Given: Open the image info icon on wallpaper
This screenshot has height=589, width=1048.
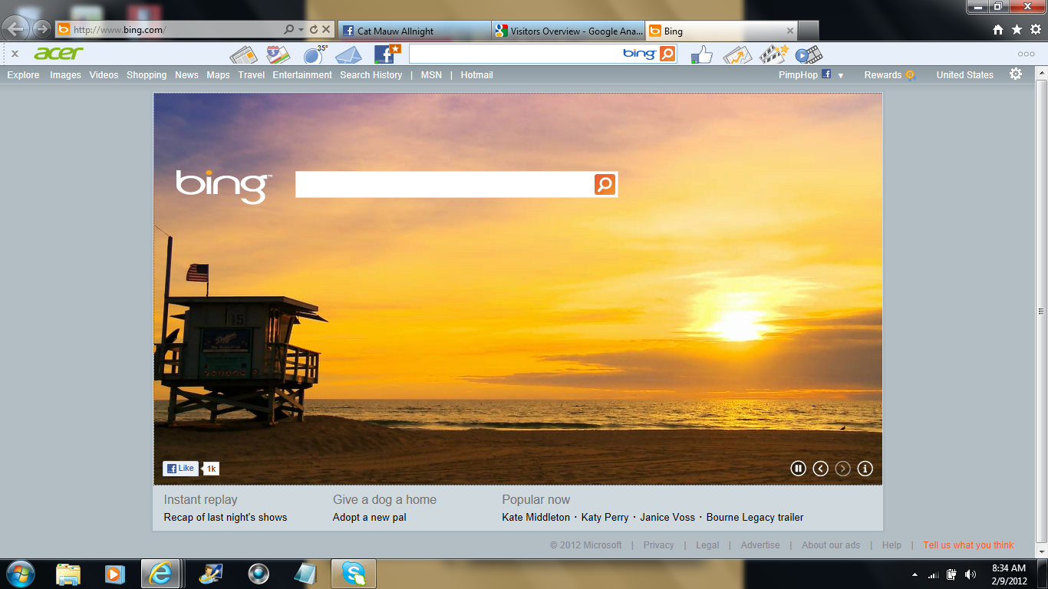Looking at the screenshot, I should coord(865,469).
